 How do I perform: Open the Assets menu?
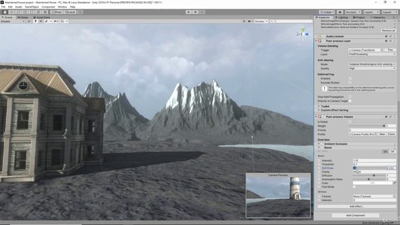19,7
